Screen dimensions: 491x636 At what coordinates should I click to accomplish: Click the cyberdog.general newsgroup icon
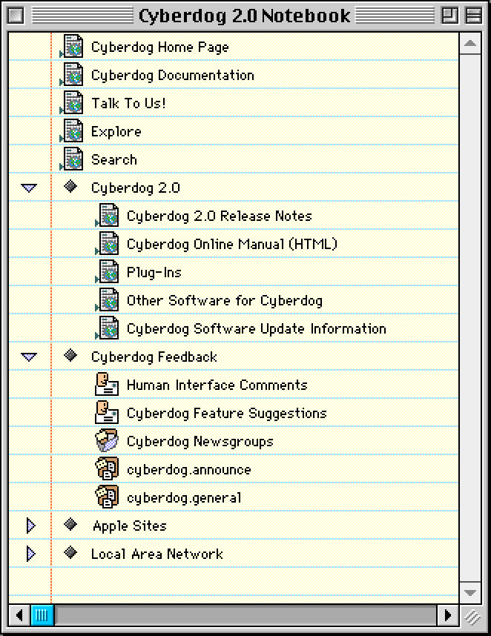coord(108,497)
